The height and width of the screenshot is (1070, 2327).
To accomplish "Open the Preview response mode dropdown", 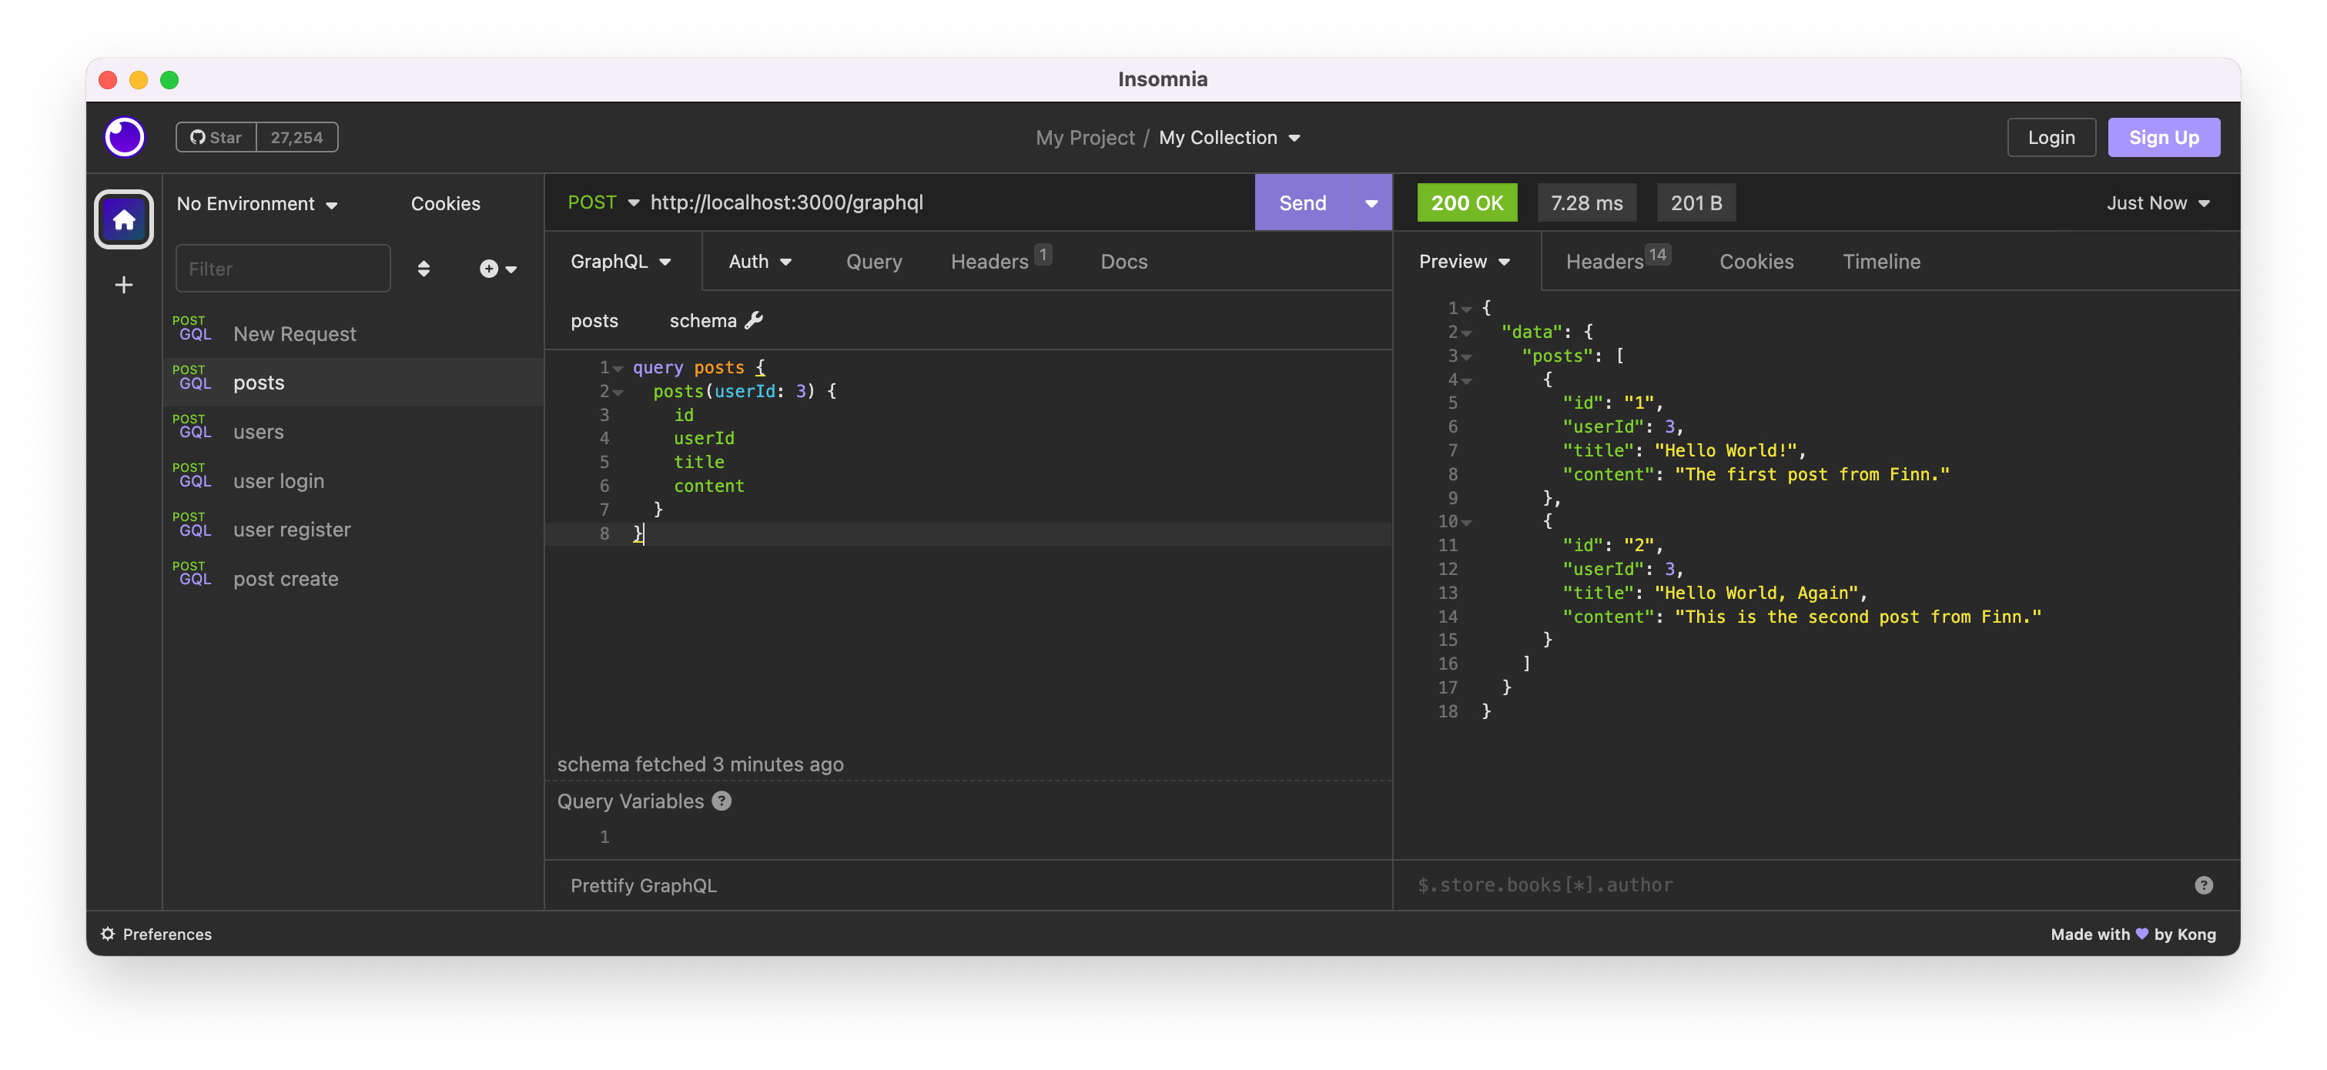I will pos(1463,261).
